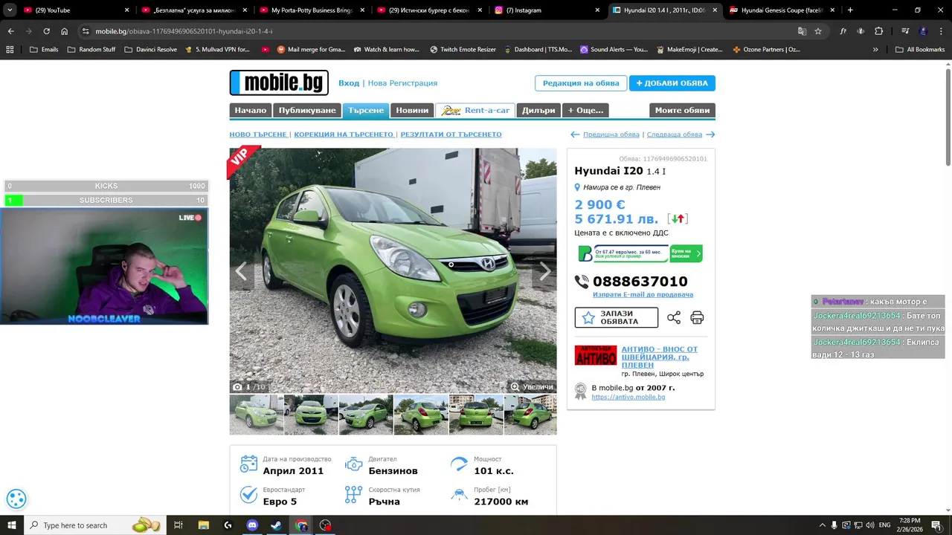Open the Windows Start menu
Image resolution: width=952 pixels, height=535 pixels.
click(12, 525)
